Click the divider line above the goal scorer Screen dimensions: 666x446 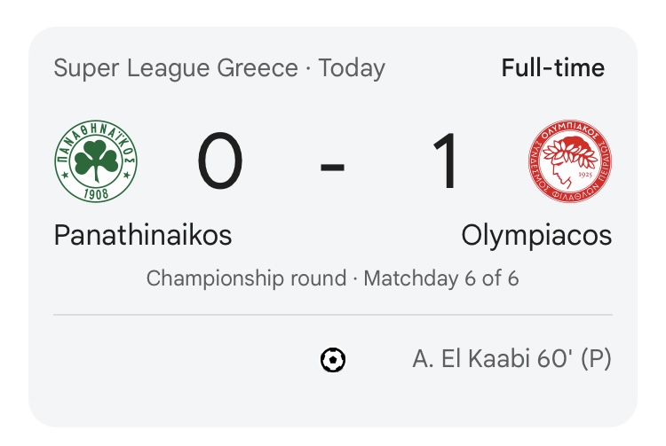click(333, 315)
